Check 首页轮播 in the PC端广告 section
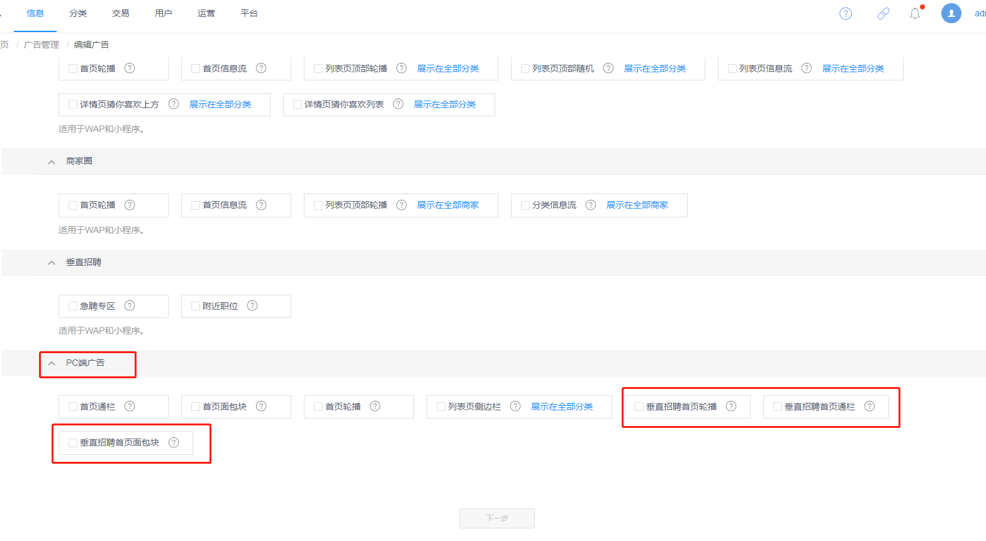This screenshot has height=541, width=986. (x=318, y=407)
